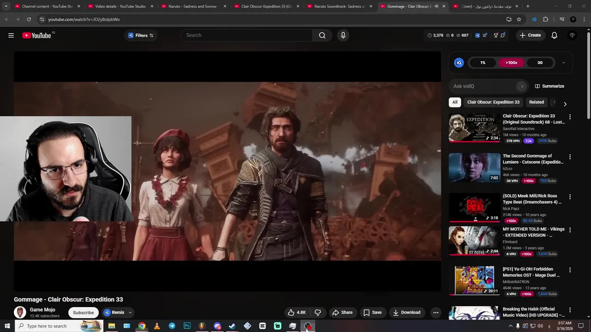Show hidden system tray icons
Image resolution: width=591 pixels, height=332 pixels.
point(510,326)
